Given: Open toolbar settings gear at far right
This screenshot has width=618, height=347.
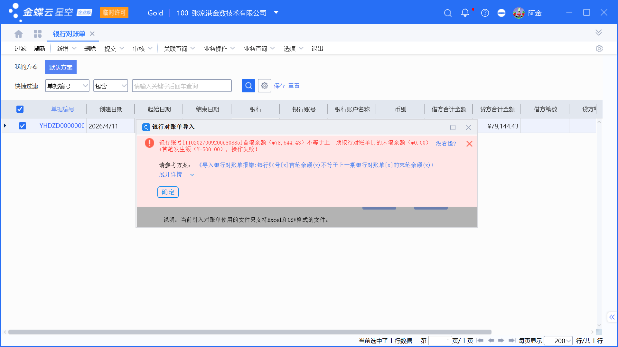Looking at the screenshot, I should pyautogui.click(x=599, y=49).
